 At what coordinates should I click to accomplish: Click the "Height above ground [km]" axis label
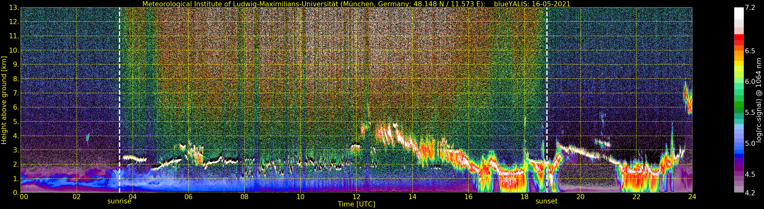pos(4,100)
